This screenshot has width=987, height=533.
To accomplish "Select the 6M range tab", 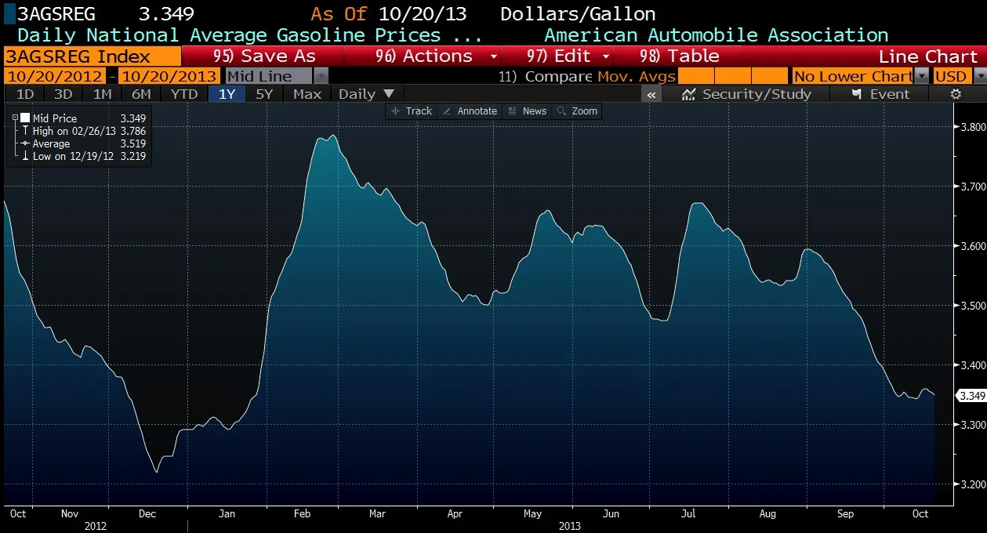I will tap(141, 94).
